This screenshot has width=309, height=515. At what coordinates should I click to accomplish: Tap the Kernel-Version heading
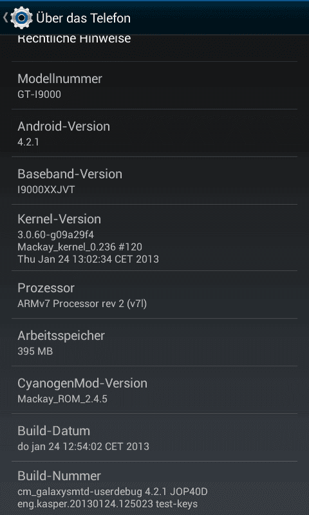click(x=59, y=219)
